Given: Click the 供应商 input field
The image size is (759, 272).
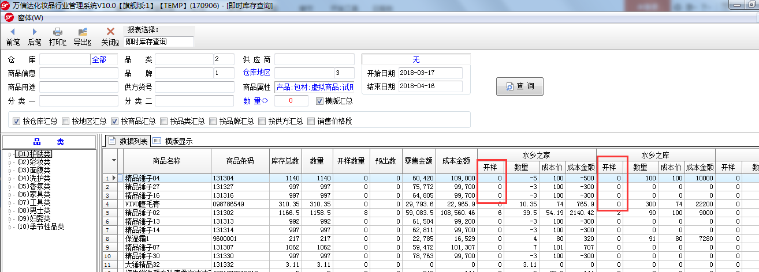Looking at the screenshot, I should 314,59.
